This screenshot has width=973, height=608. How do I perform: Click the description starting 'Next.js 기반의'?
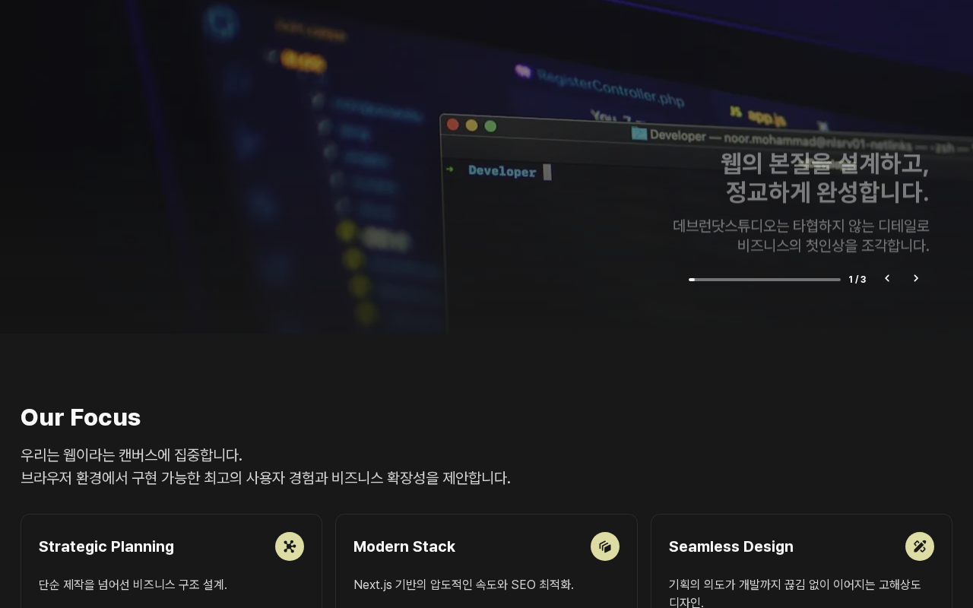pyautogui.click(x=464, y=584)
